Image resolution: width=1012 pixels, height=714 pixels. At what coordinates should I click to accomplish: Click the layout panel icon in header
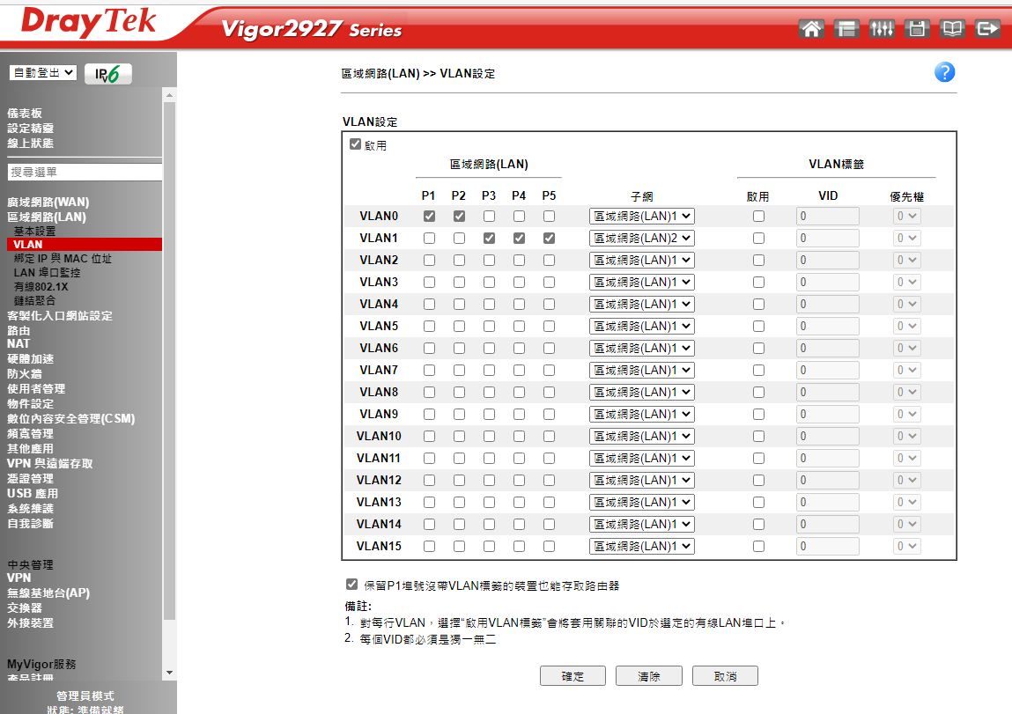coord(846,29)
